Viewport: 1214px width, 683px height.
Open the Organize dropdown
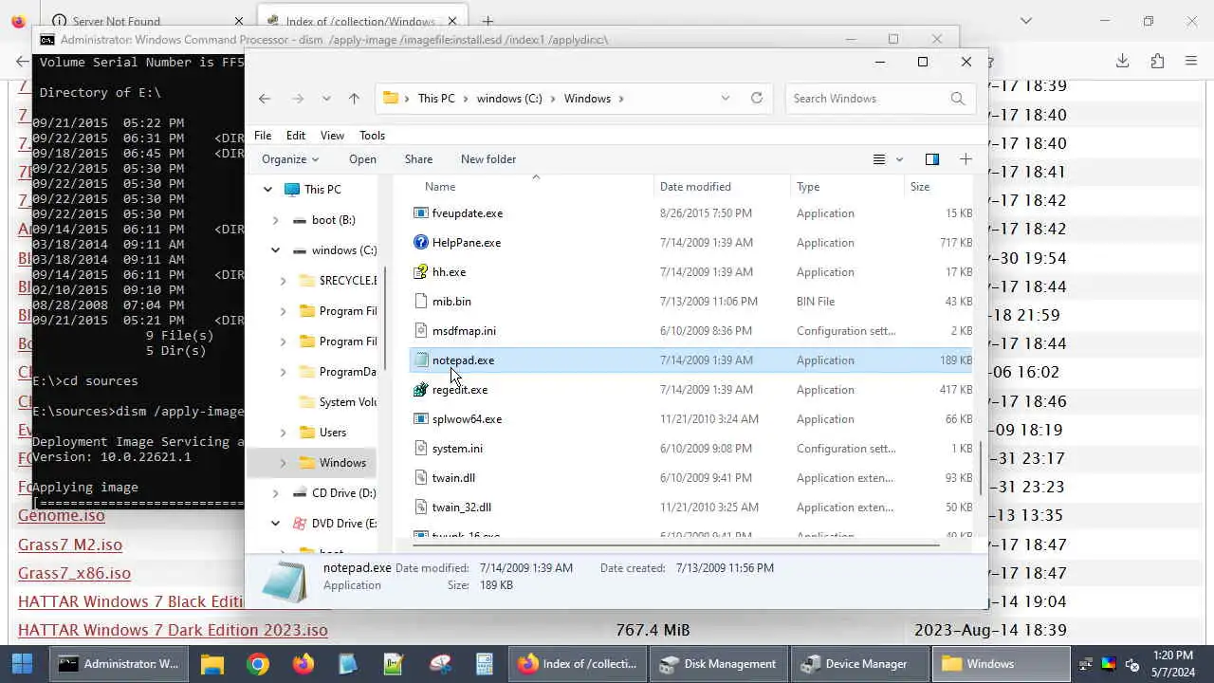pyautogui.click(x=290, y=159)
